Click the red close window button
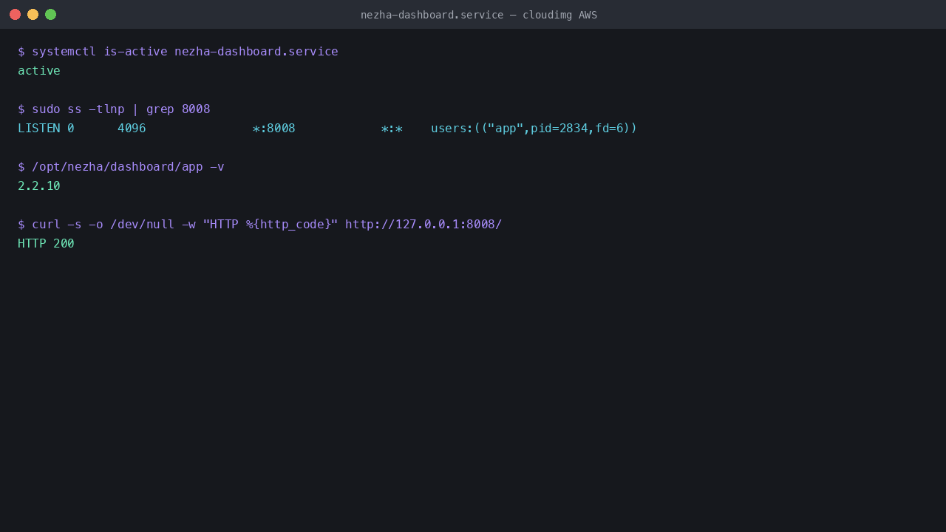Image resolution: width=946 pixels, height=532 pixels. click(15, 14)
